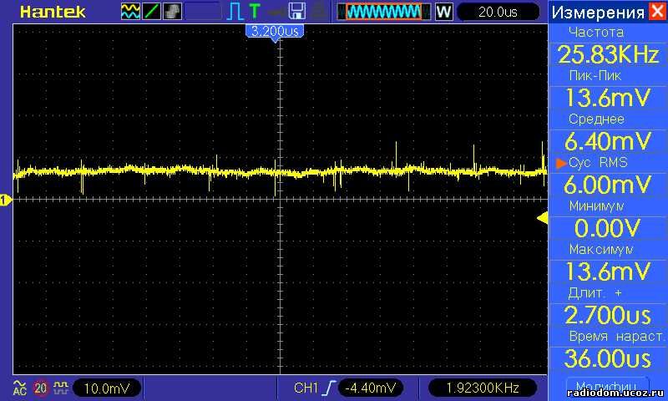Select the dual sine waveform display icon

pos(130,12)
